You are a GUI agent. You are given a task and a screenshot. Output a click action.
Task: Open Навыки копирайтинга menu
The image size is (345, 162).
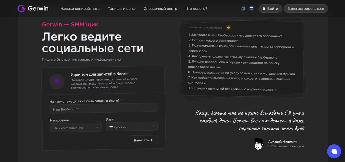point(80,9)
